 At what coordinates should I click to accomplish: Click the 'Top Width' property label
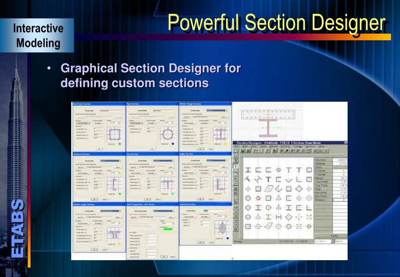[321, 182]
